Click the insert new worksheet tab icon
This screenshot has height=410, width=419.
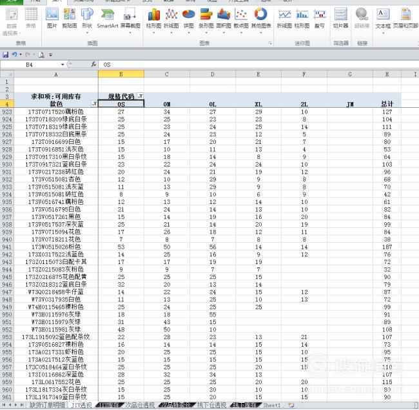tap(291, 405)
